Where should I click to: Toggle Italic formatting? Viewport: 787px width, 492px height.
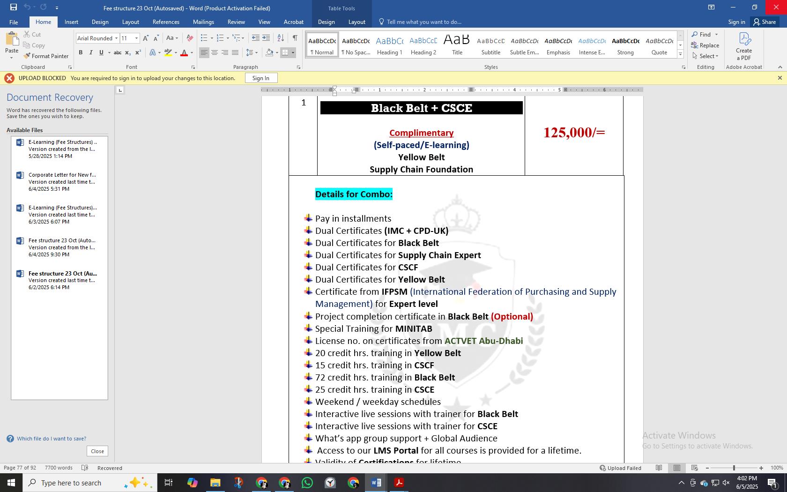[x=91, y=52]
